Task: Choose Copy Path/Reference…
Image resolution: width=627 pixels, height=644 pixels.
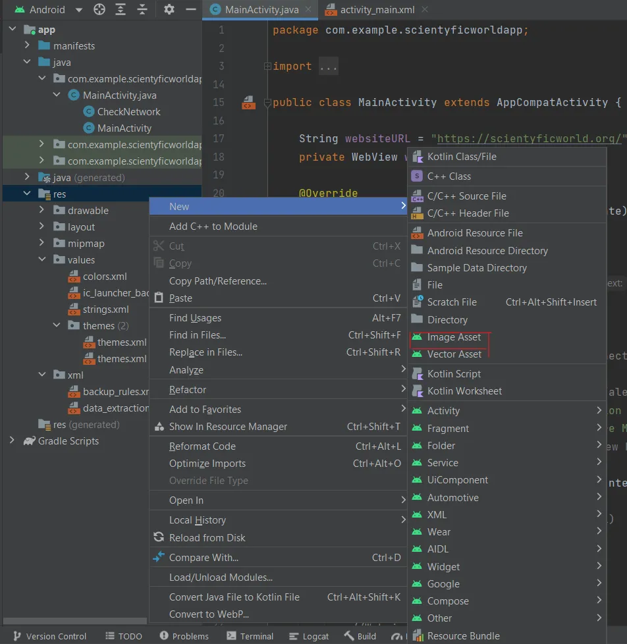Action: 278,281
